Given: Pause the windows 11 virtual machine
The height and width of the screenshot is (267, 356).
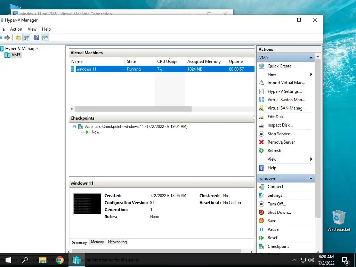Looking at the screenshot, I should (273, 229).
